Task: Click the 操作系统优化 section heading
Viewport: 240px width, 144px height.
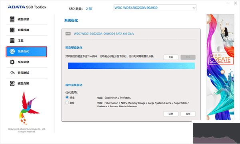Action: tap(74, 85)
